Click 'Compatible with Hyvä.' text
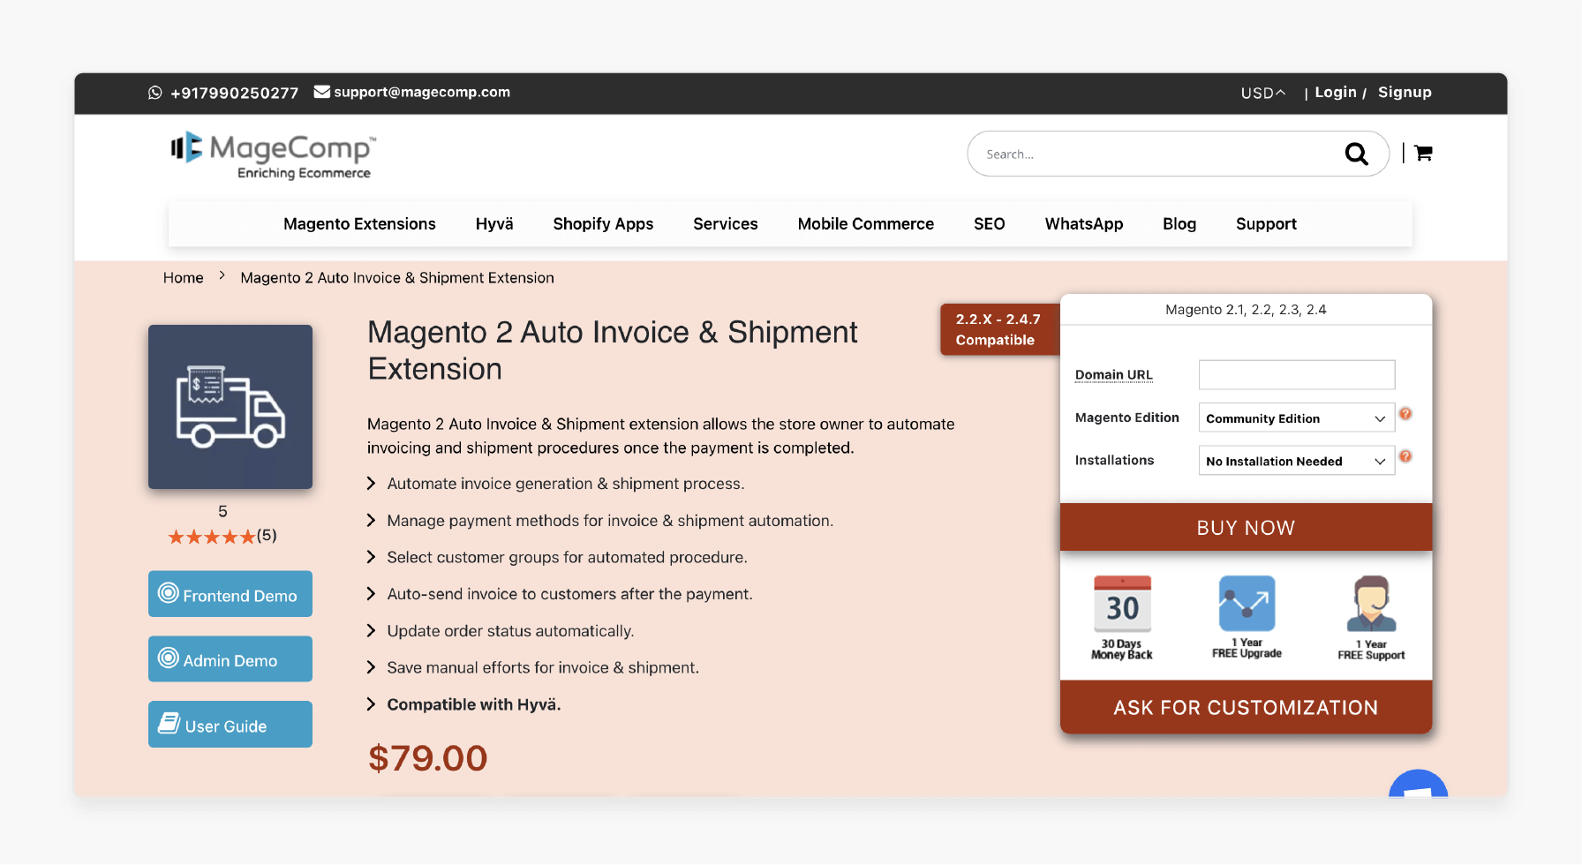This screenshot has height=865, width=1582. 474,705
